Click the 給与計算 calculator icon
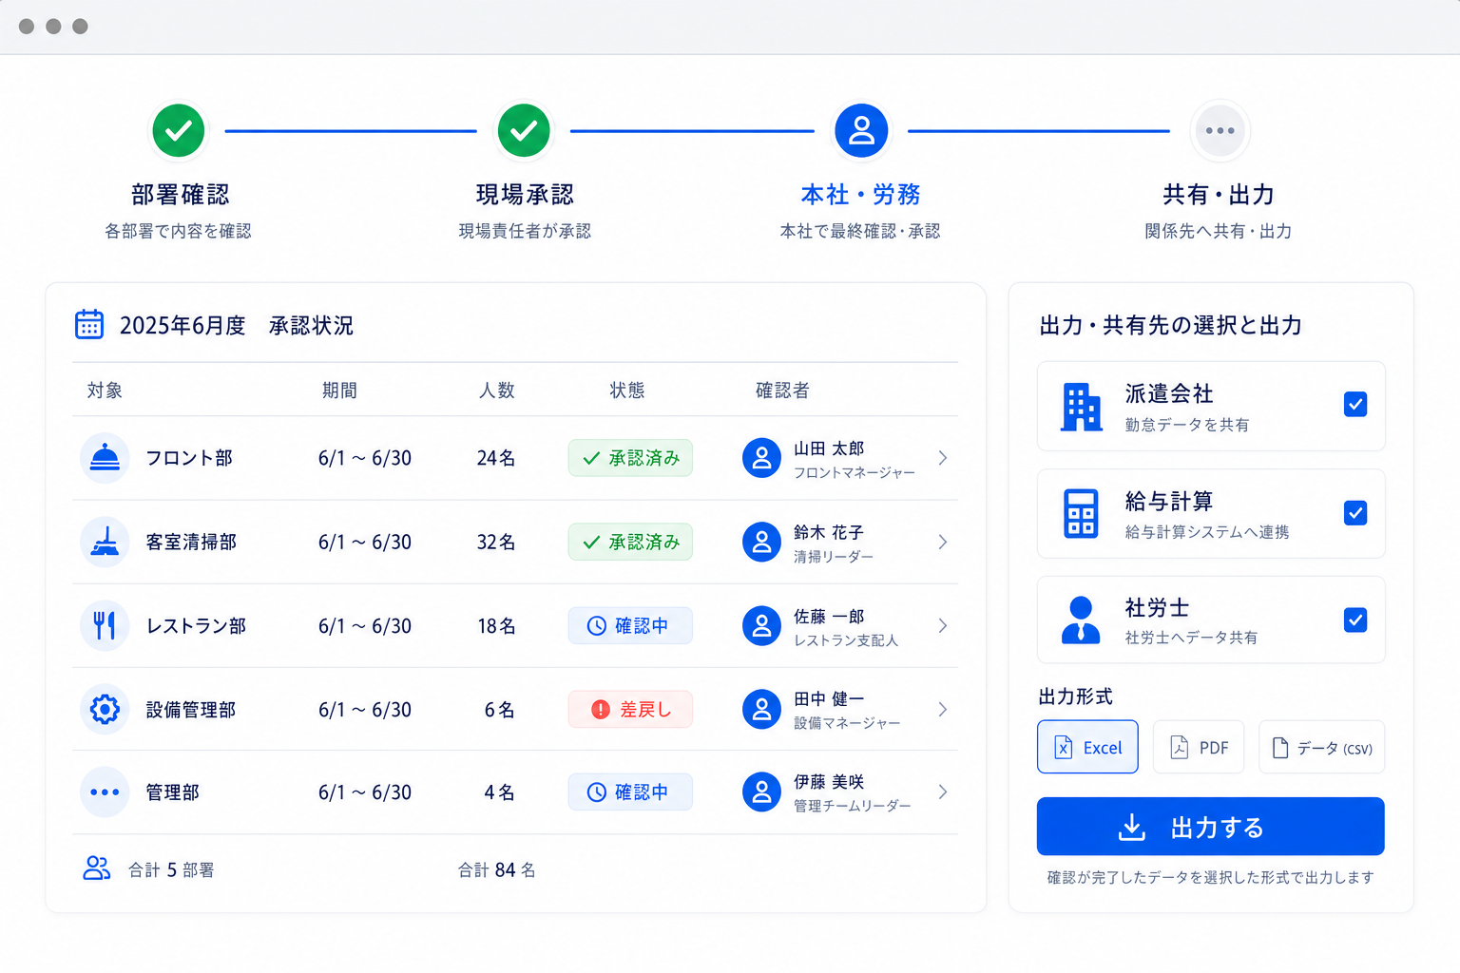The image size is (1460, 973). (x=1081, y=513)
